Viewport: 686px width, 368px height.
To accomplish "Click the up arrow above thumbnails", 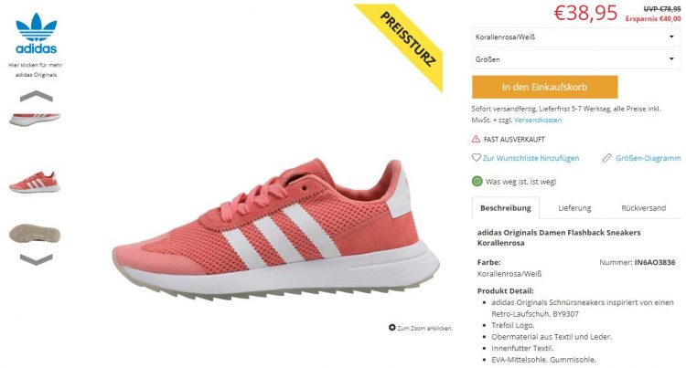I will point(37,97).
